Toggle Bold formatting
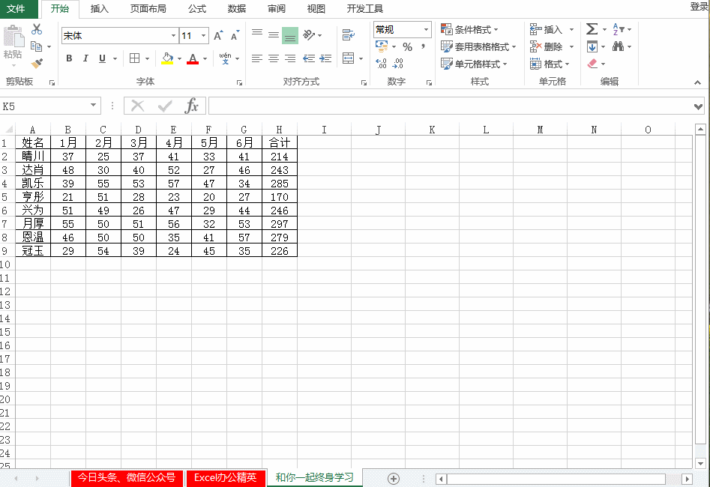Screen dimensions: 710x487 tap(69, 58)
